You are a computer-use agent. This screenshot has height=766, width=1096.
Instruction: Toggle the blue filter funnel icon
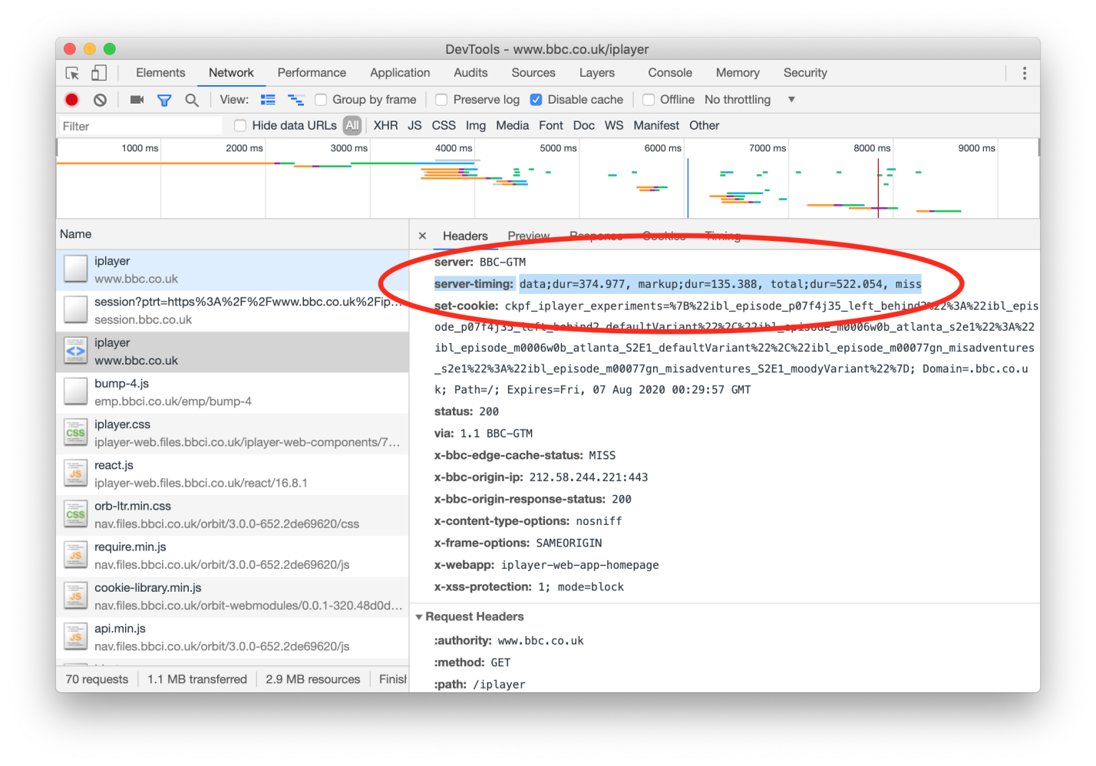pyautogui.click(x=164, y=100)
